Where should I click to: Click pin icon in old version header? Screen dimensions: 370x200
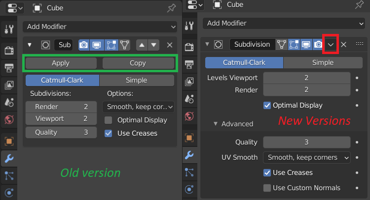pos(171,8)
